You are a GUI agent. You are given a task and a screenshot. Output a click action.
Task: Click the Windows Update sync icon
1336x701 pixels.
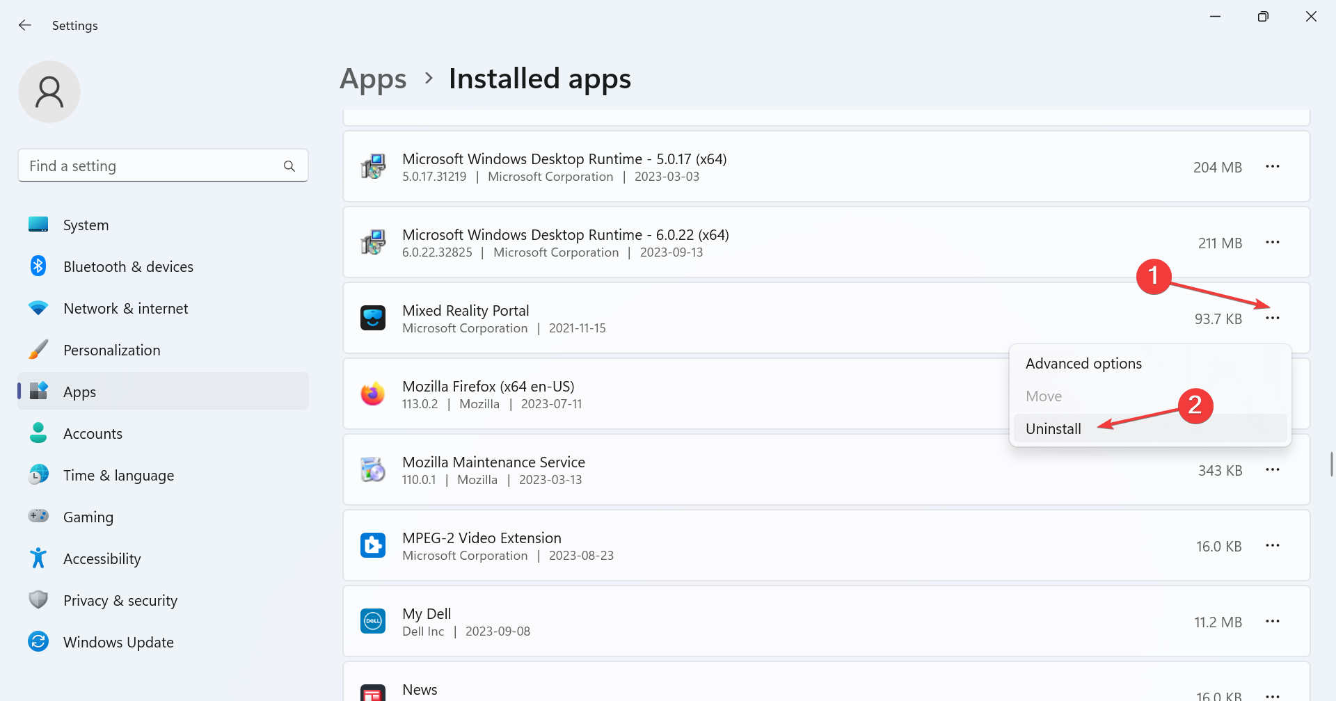click(38, 641)
